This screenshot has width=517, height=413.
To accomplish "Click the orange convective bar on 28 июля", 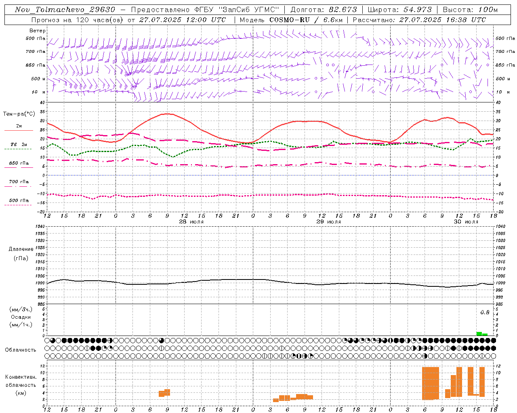I will click(x=164, y=393).
